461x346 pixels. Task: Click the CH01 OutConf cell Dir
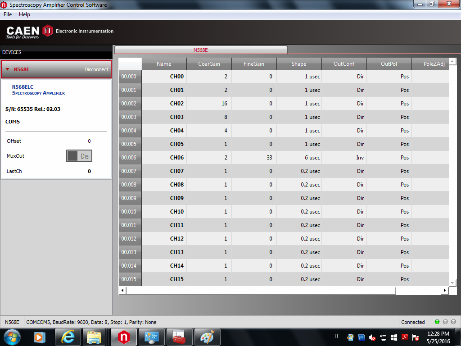tap(344, 90)
